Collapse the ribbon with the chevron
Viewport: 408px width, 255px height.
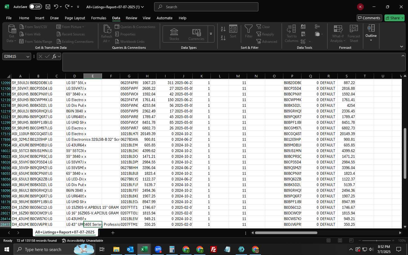[x=401, y=46]
